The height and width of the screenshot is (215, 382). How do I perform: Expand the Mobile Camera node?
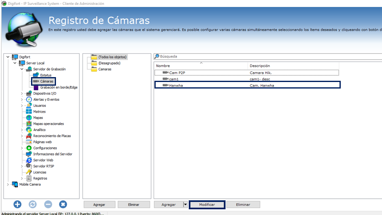click(x=8, y=184)
